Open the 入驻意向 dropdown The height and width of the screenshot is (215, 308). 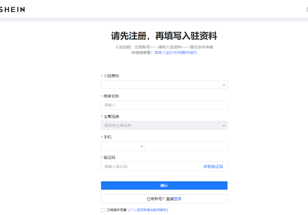(x=164, y=85)
